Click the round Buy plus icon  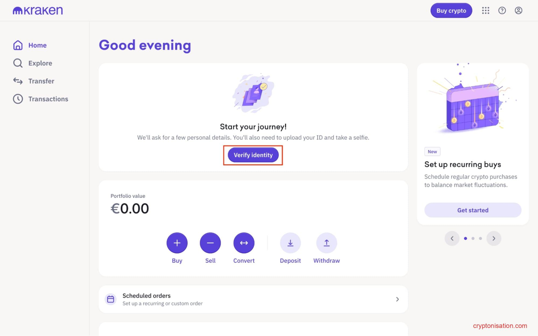pos(177,243)
